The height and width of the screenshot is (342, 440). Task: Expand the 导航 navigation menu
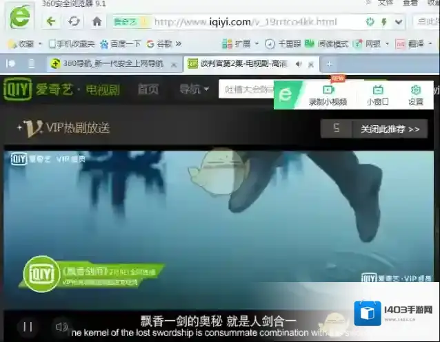194,89
